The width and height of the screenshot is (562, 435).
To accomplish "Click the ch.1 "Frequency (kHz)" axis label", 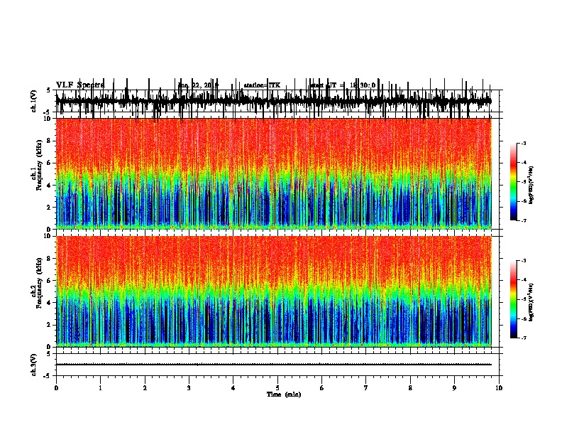I will pyautogui.click(x=39, y=166).
